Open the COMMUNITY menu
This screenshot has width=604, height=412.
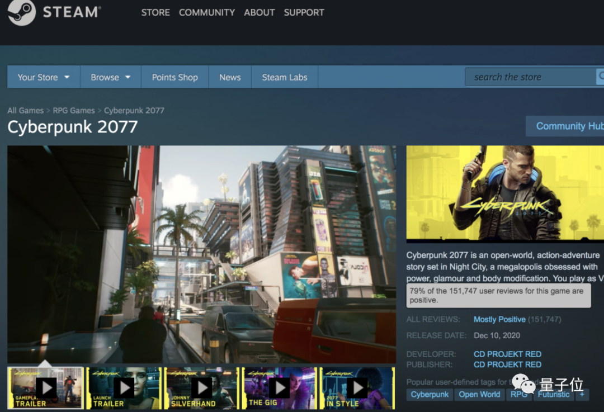click(x=207, y=13)
